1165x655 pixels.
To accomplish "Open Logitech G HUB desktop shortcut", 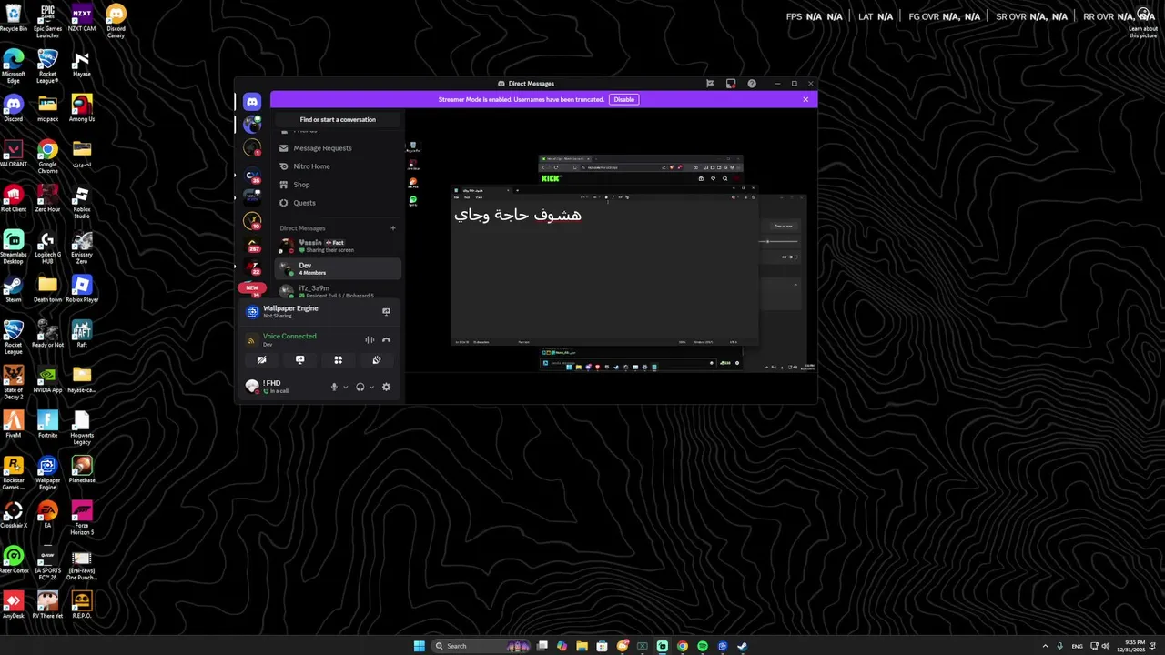I will tap(47, 247).
